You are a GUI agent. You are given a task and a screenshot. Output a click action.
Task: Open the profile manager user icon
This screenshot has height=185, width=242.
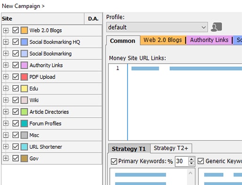[216, 27]
